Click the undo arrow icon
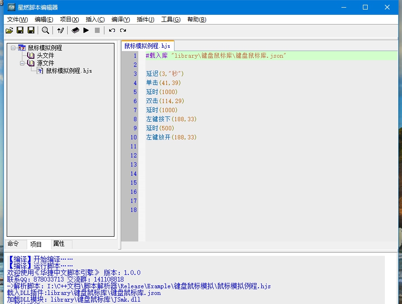Image resolution: width=402 pixels, height=304 pixels. tap(112, 31)
